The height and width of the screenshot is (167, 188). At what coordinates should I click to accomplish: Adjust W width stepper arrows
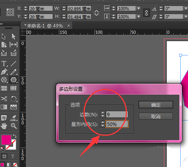click(64, 9)
